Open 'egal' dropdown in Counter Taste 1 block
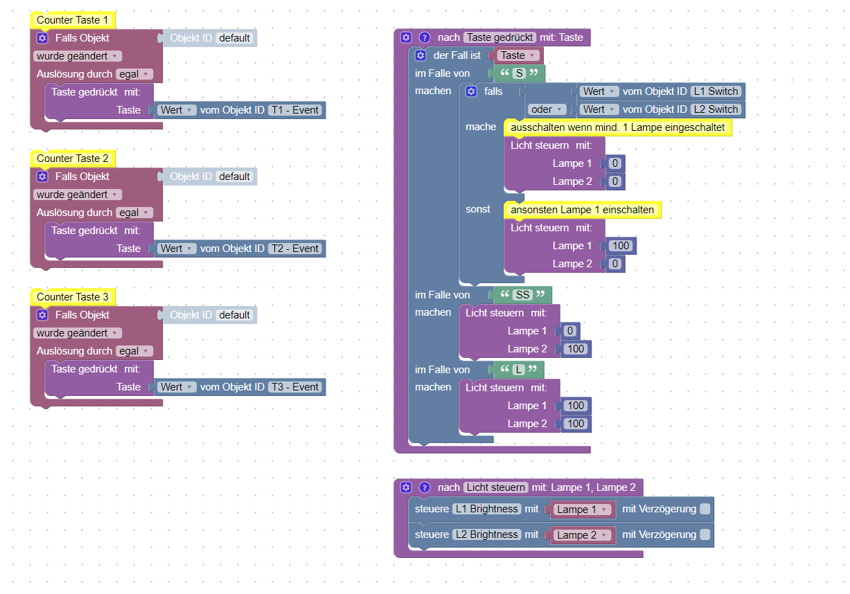The width and height of the screenshot is (850, 594). coord(134,74)
